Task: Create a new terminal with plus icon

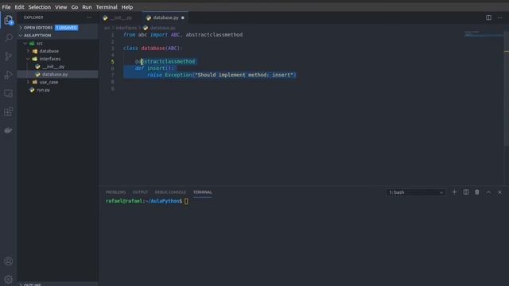Action: coord(454,192)
